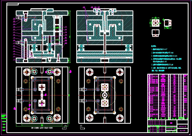Select part callout number 14
Viewport: 192px width, 136px height.
coord(14,24)
